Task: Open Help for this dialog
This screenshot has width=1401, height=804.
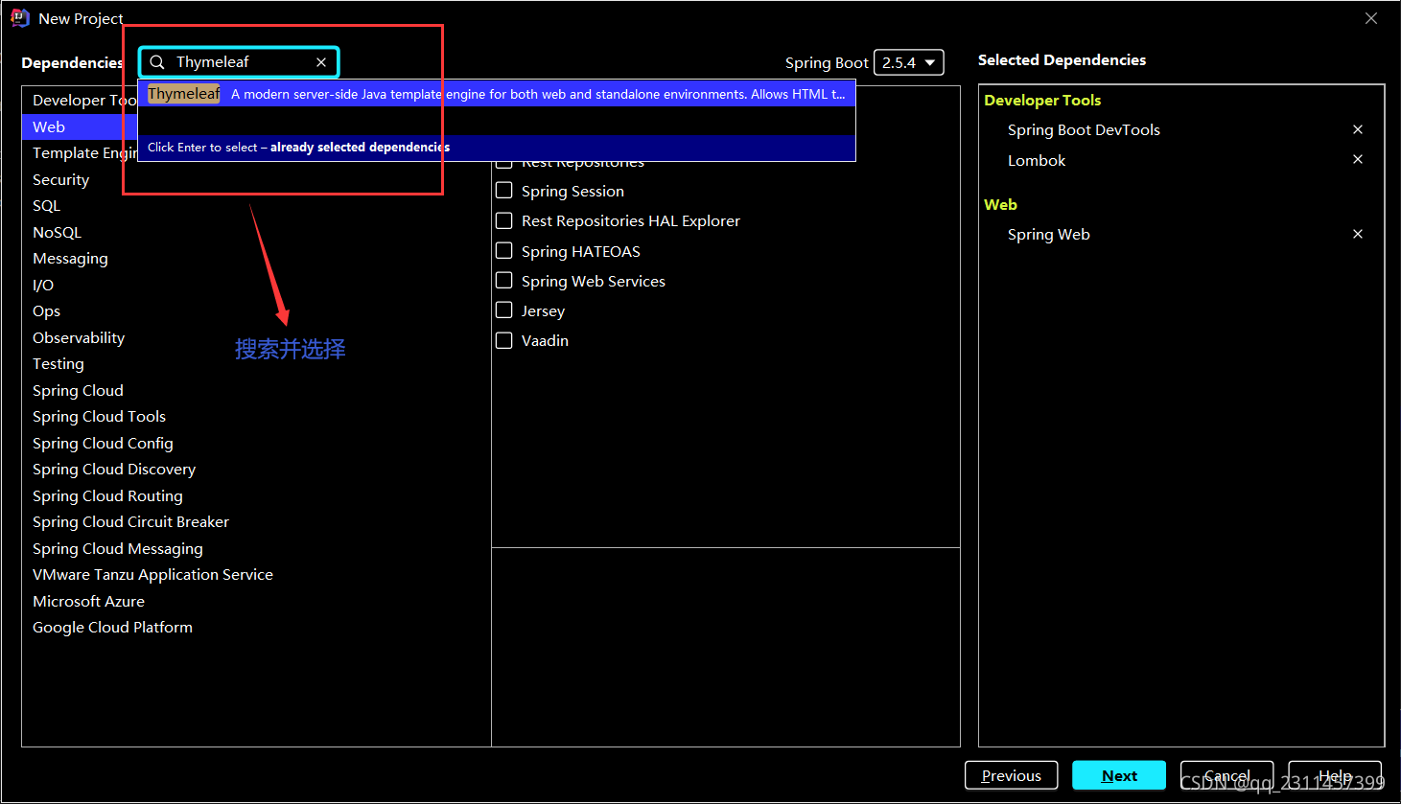Action: [x=1335, y=775]
